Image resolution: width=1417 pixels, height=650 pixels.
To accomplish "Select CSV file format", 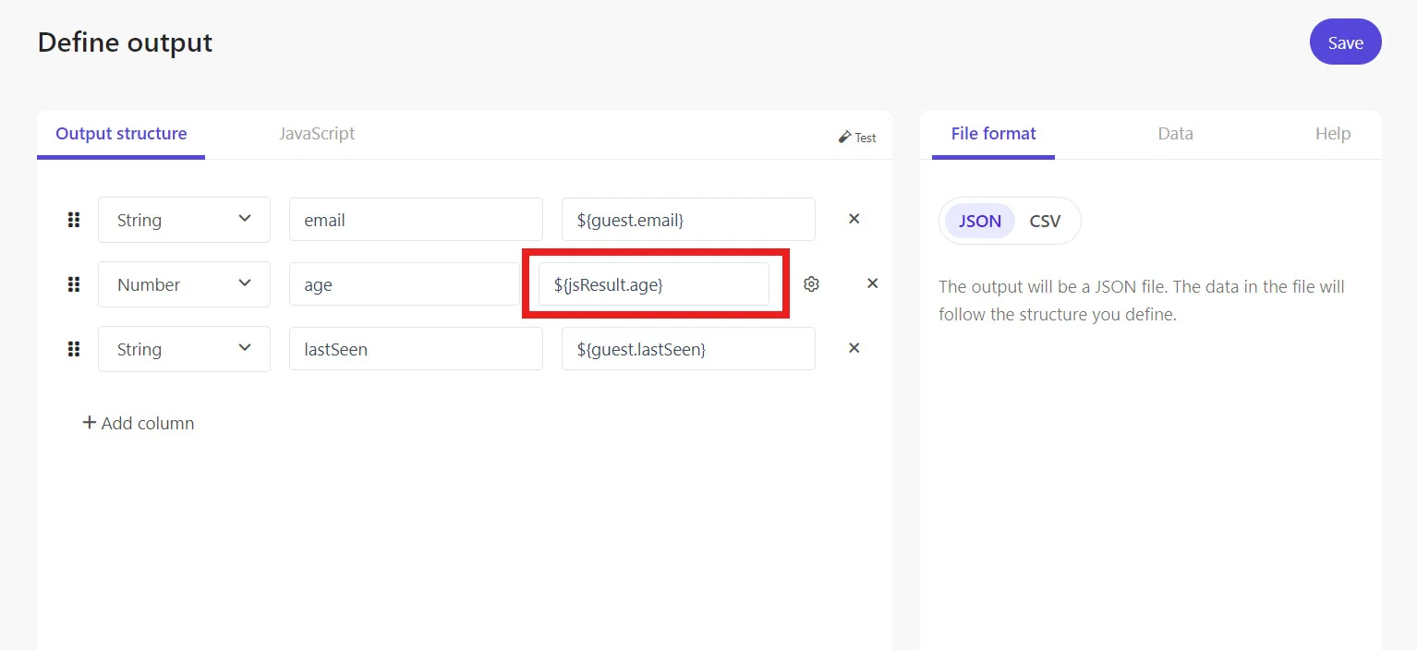I will pyautogui.click(x=1045, y=221).
